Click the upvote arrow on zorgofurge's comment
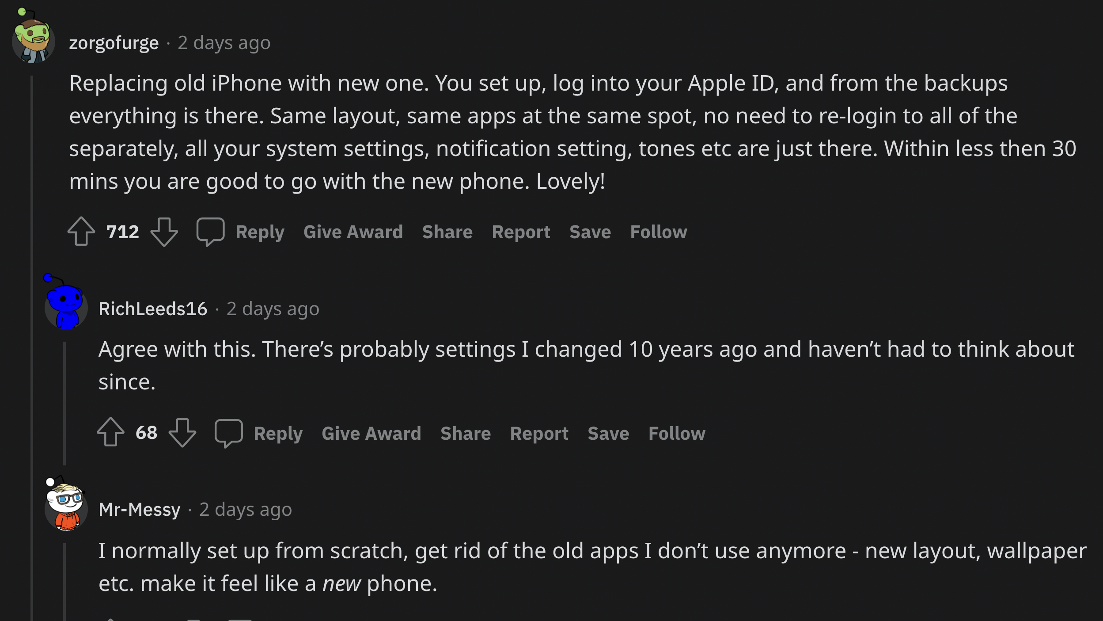The height and width of the screenshot is (621, 1103). 81,231
